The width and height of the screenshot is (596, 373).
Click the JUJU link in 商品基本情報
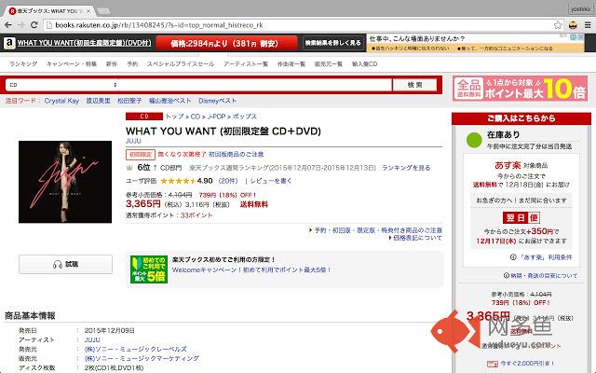(92, 339)
